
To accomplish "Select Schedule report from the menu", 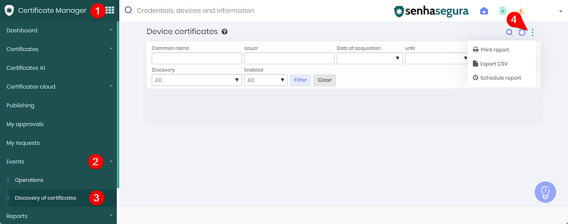I will [497, 78].
